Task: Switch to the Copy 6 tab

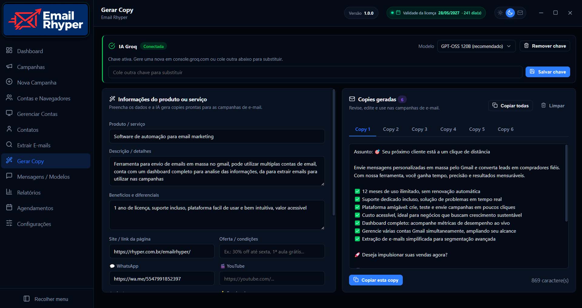Action: (505, 129)
